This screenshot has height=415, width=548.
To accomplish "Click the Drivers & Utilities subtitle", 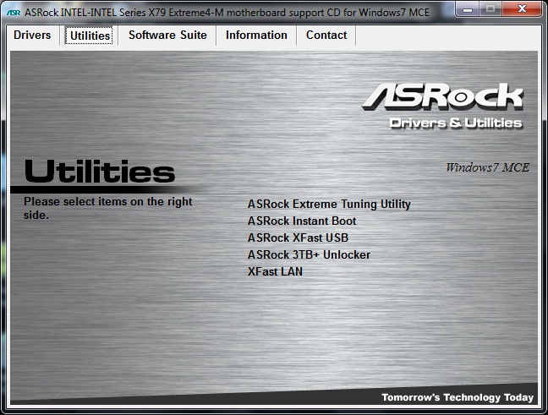I will (455, 123).
